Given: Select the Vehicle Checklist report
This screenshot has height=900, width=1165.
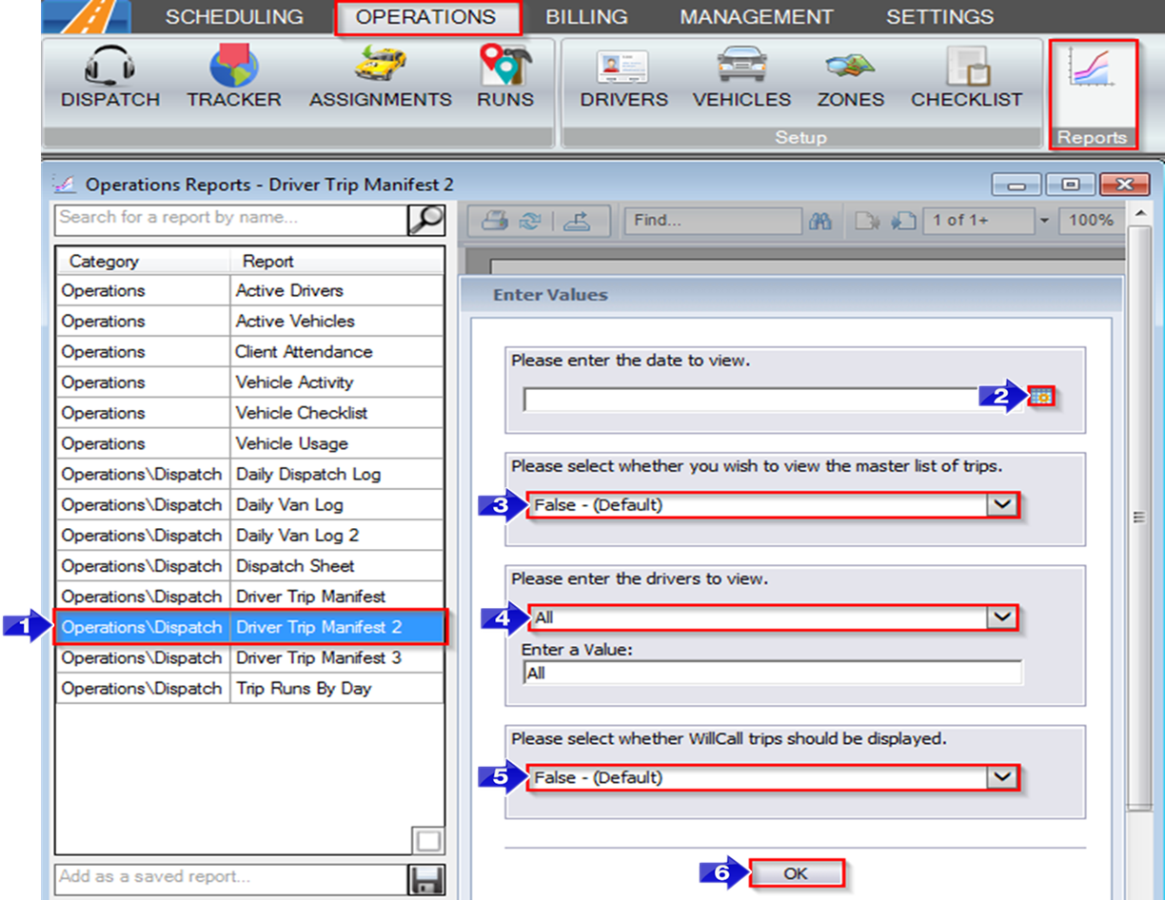Looking at the screenshot, I should tap(250, 413).
